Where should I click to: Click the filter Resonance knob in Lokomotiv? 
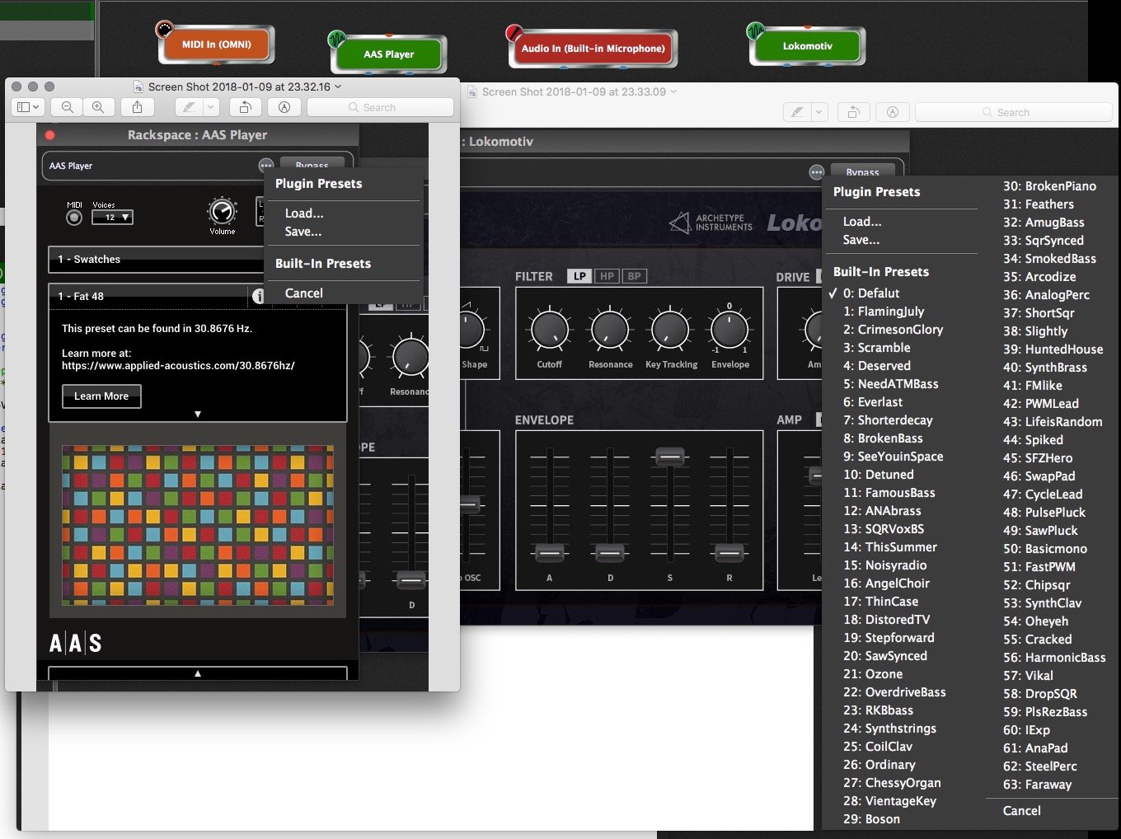(610, 330)
